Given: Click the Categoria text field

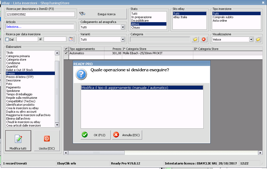Looking at the screenshot, I should pyautogui.click(x=160, y=40).
